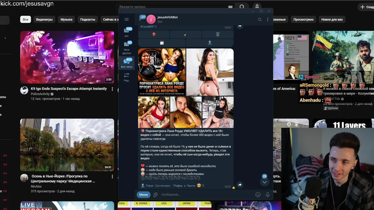Forward the previous message using the top share arrow
Screen dimensions: 374x210
click(x=240, y=26)
